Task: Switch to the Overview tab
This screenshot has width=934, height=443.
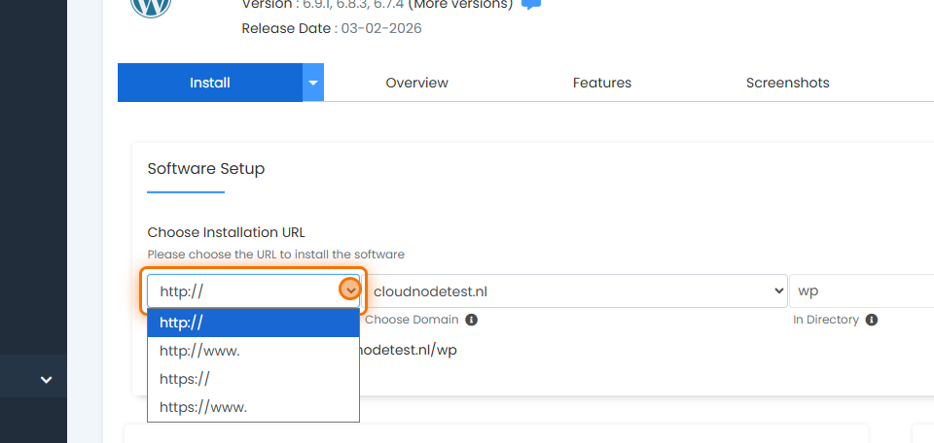Action: pyautogui.click(x=416, y=83)
